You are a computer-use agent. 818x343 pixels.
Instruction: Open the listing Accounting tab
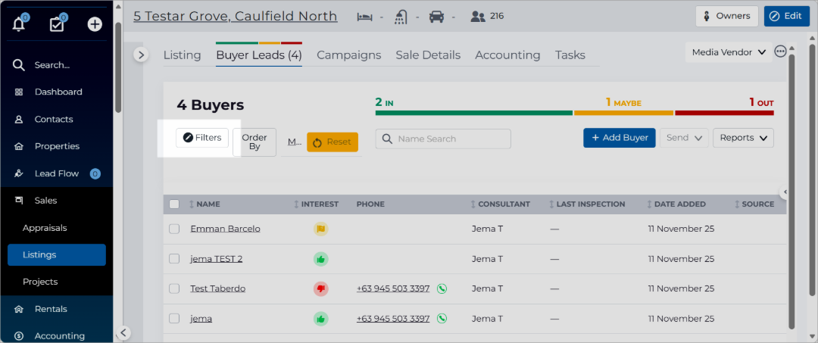[x=507, y=55]
